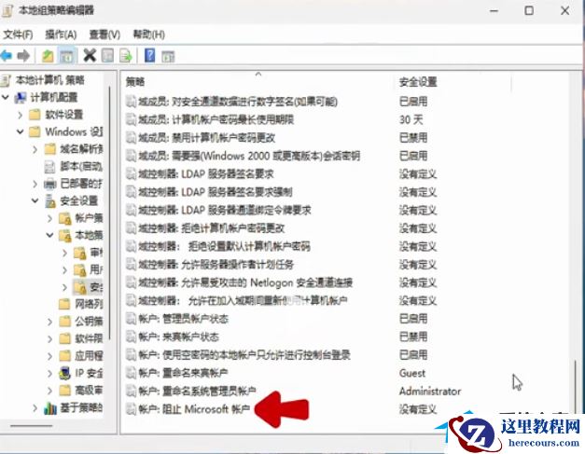Collapse the 安全设置 tree node
Image resolution: width=585 pixels, height=454 pixels.
click(35, 200)
